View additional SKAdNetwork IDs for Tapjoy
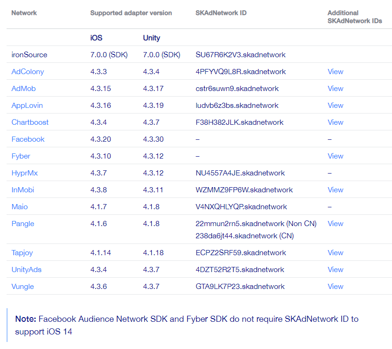 click(336, 253)
